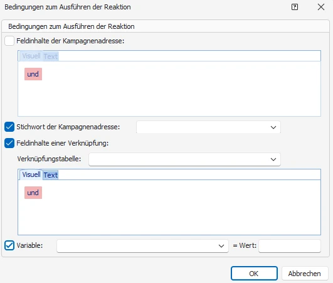Toggle Feldinhalte einer Verknüpfung checkbox
Screen dimensions: 333x283
pos(9,143)
